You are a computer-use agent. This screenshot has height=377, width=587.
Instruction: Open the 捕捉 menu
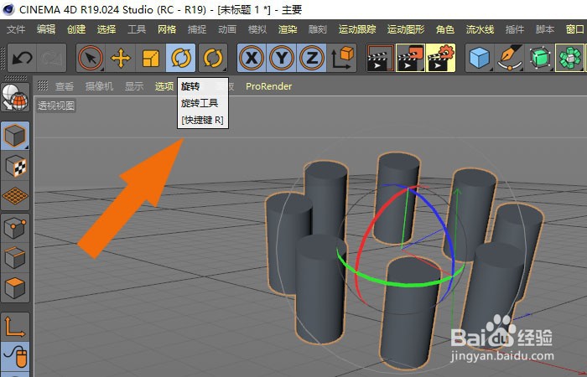pyautogui.click(x=197, y=29)
